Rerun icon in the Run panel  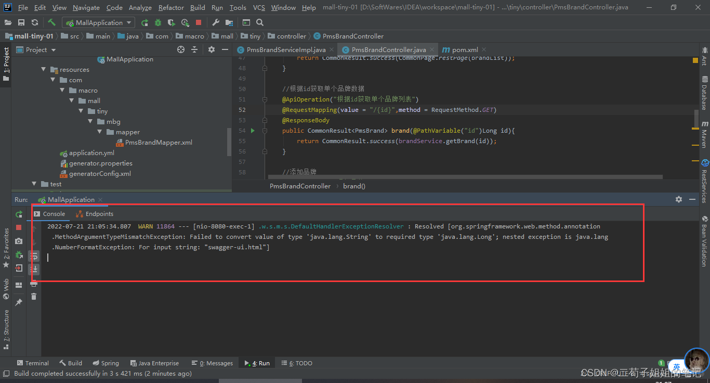point(19,214)
